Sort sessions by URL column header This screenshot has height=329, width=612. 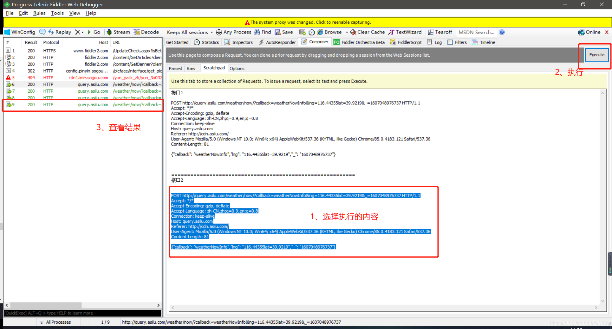point(136,42)
